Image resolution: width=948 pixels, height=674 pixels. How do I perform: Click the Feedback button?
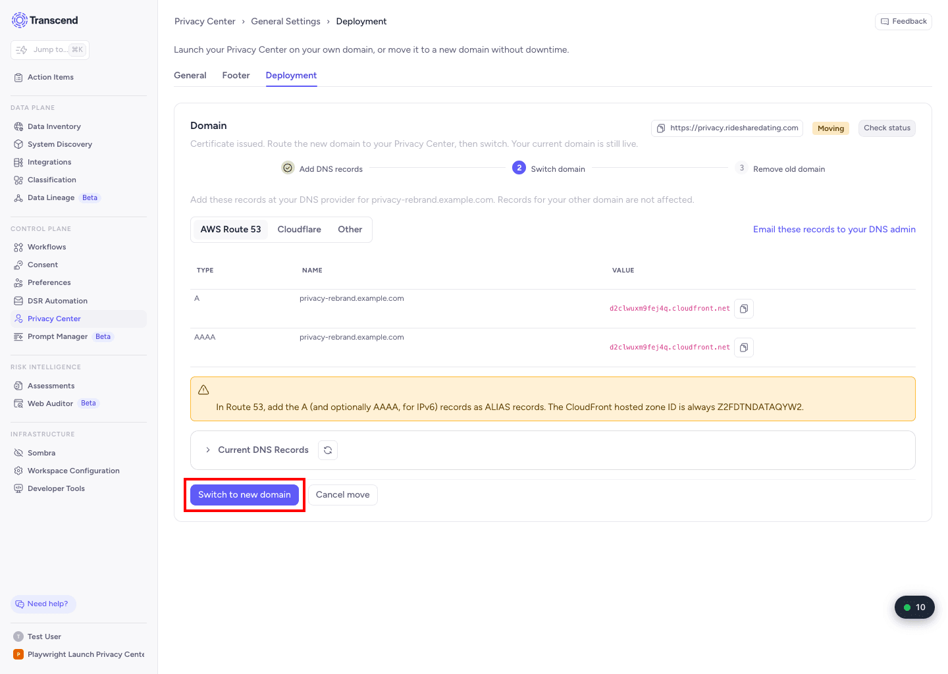coord(903,22)
